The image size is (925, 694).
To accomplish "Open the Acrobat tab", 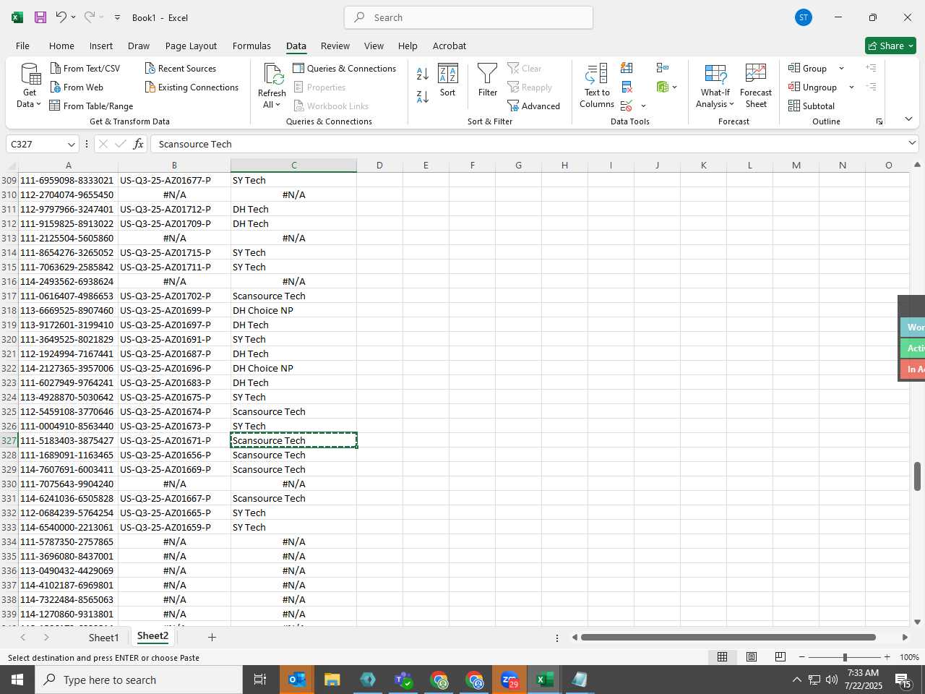I will [449, 46].
